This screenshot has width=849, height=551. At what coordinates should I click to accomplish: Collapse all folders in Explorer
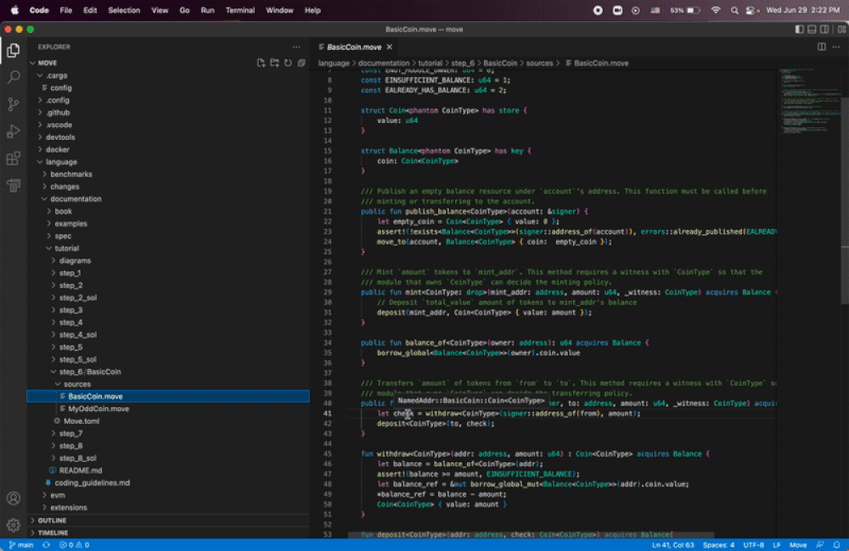(x=301, y=63)
